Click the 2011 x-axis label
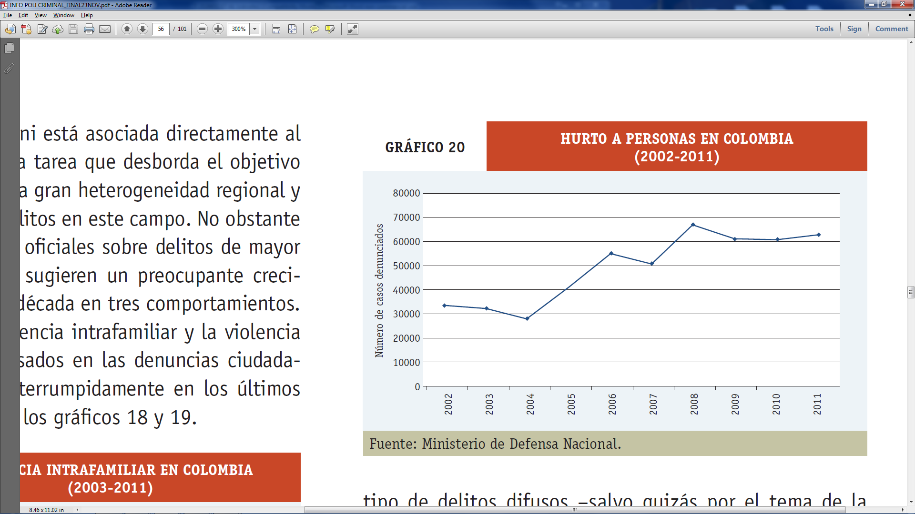The width and height of the screenshot is (915, 514). (818, 404)
